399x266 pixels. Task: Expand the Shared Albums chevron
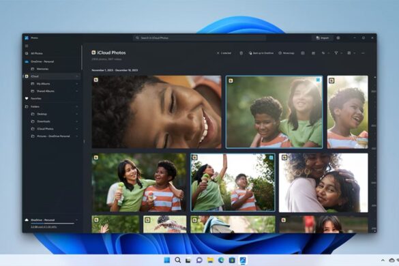coord(77,91)
